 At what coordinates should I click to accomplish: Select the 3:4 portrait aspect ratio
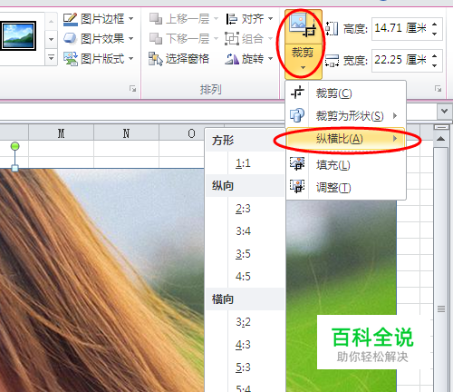244,231
